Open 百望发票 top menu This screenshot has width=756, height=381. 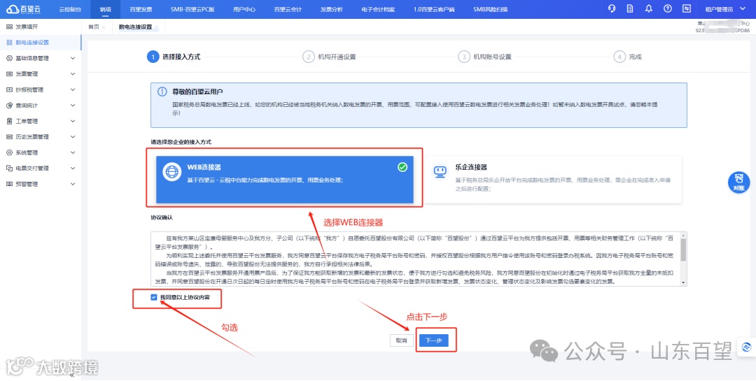coord(141,9)
